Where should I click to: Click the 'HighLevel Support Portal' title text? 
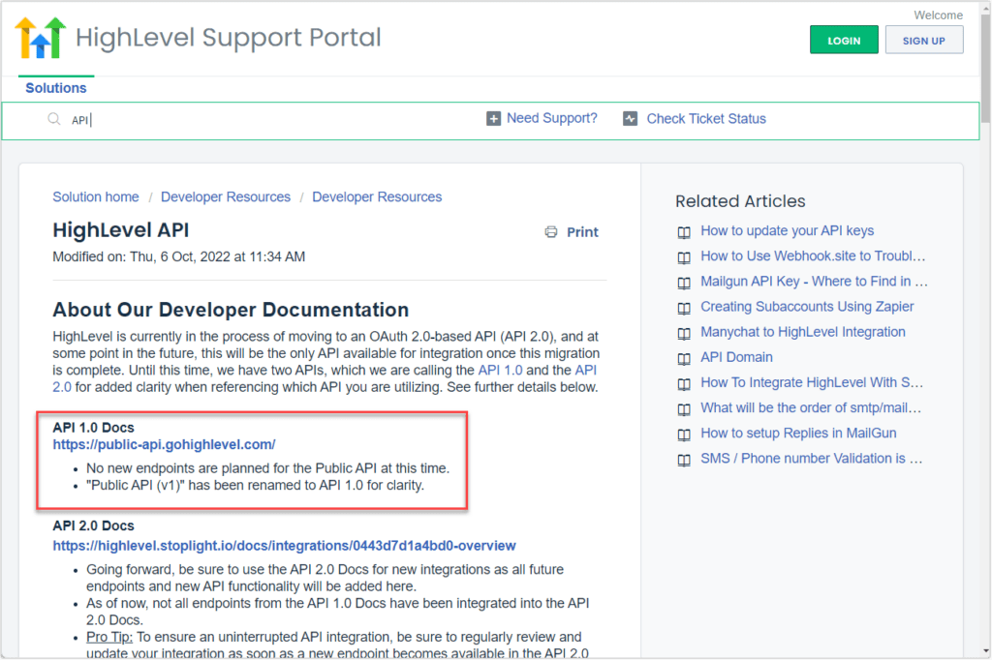(x=229, y=38)
